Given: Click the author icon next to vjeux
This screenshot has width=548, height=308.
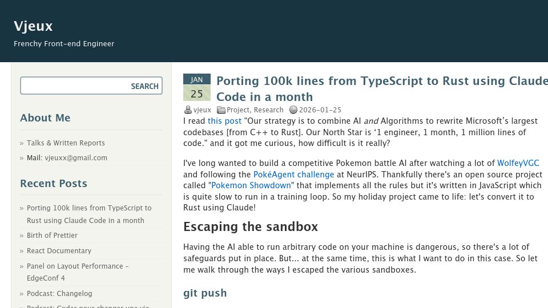Looking at the screenshot, I should pyautogui.click(x=188, y=110).
